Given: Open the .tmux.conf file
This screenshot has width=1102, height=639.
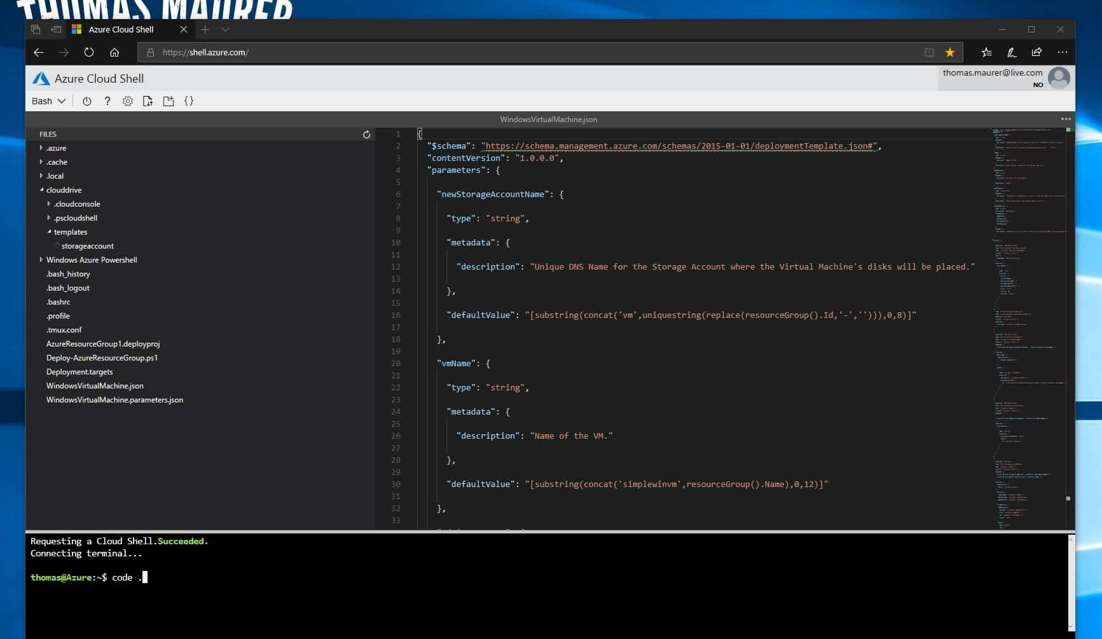Looking at the screenshot, I should [x=64, y=330].
